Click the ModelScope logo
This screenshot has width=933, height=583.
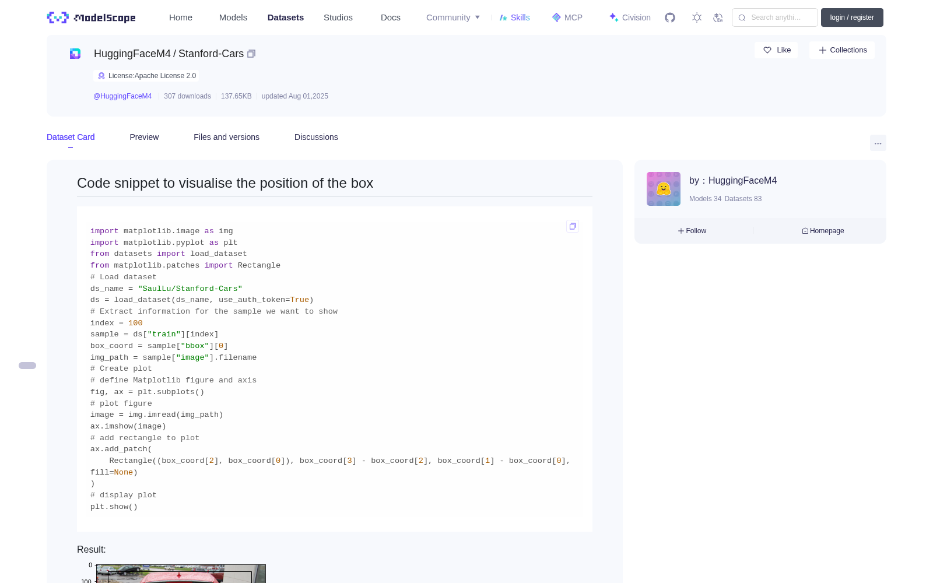[x=92, y=17]
